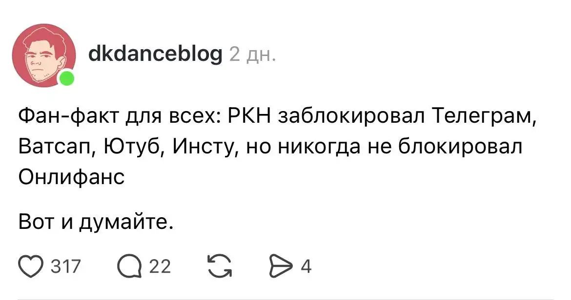View the 22 comments count

coord(161,266)
